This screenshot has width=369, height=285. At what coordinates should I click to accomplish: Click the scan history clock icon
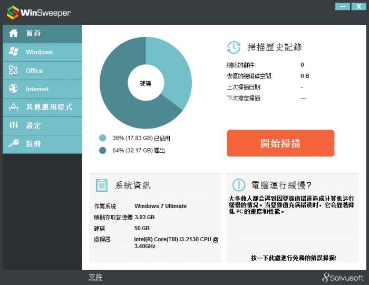(234, 47)
